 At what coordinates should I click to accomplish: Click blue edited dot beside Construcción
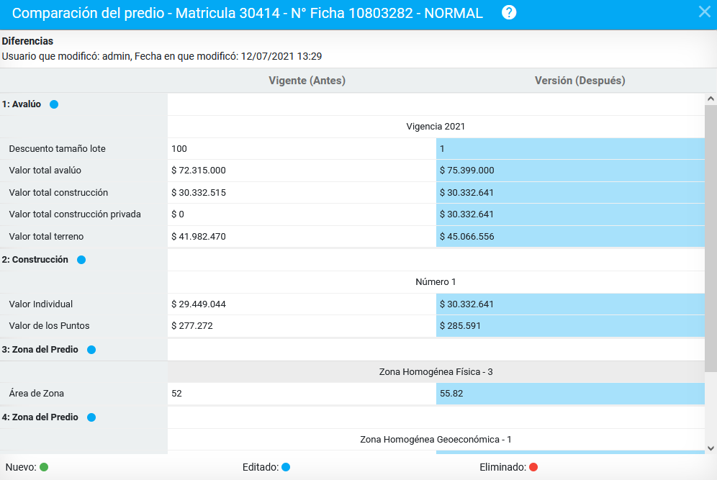pos(81,260)
